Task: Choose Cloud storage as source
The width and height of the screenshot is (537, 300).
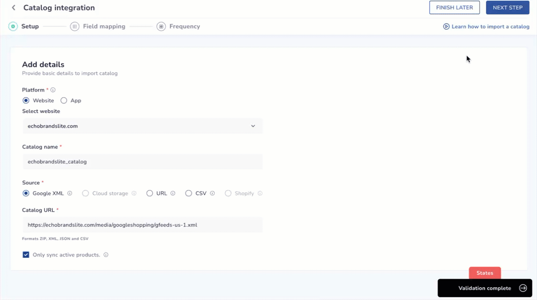Action: coord(85,193)
